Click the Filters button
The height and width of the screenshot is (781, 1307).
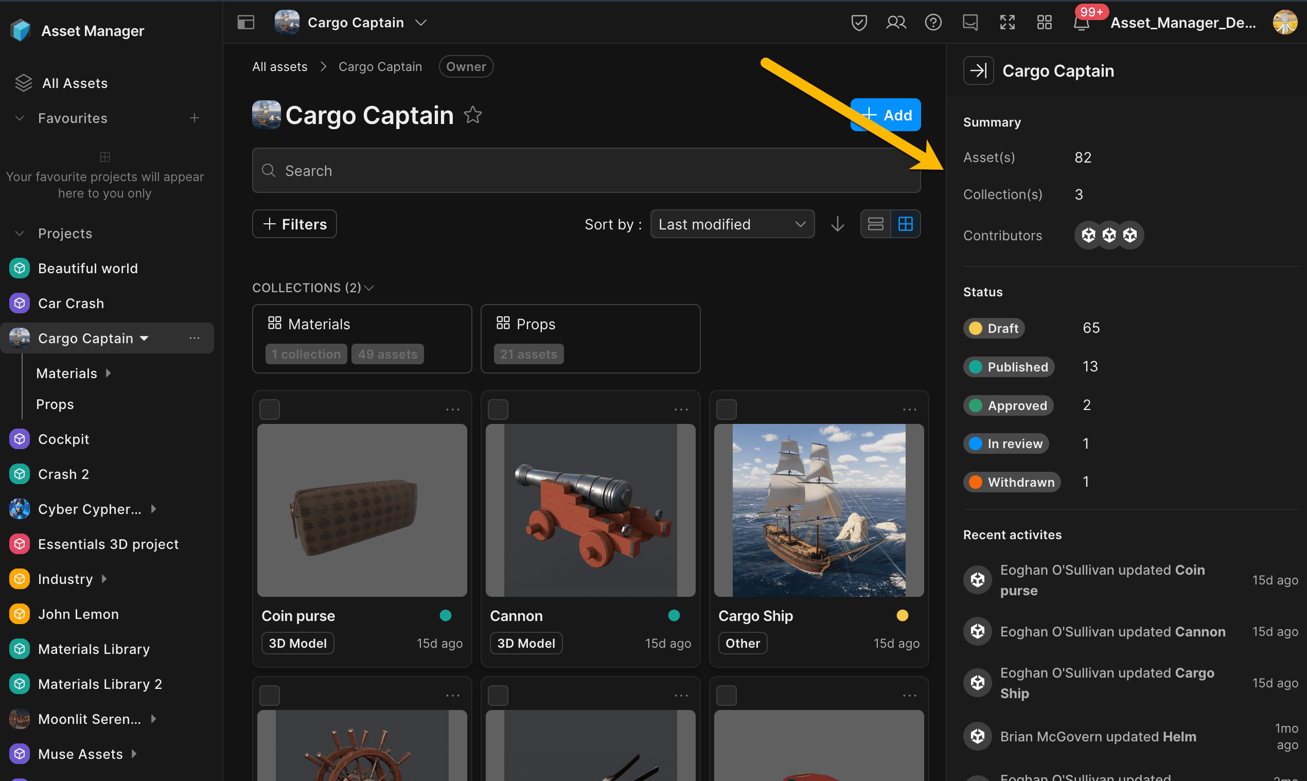[x=294, y=224]
